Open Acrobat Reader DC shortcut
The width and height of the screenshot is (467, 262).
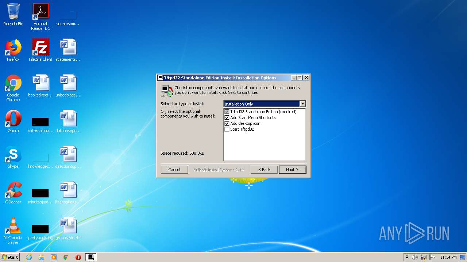tap(40, 17)
